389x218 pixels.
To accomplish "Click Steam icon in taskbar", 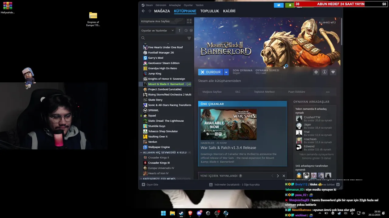I will tap(181, 213).
